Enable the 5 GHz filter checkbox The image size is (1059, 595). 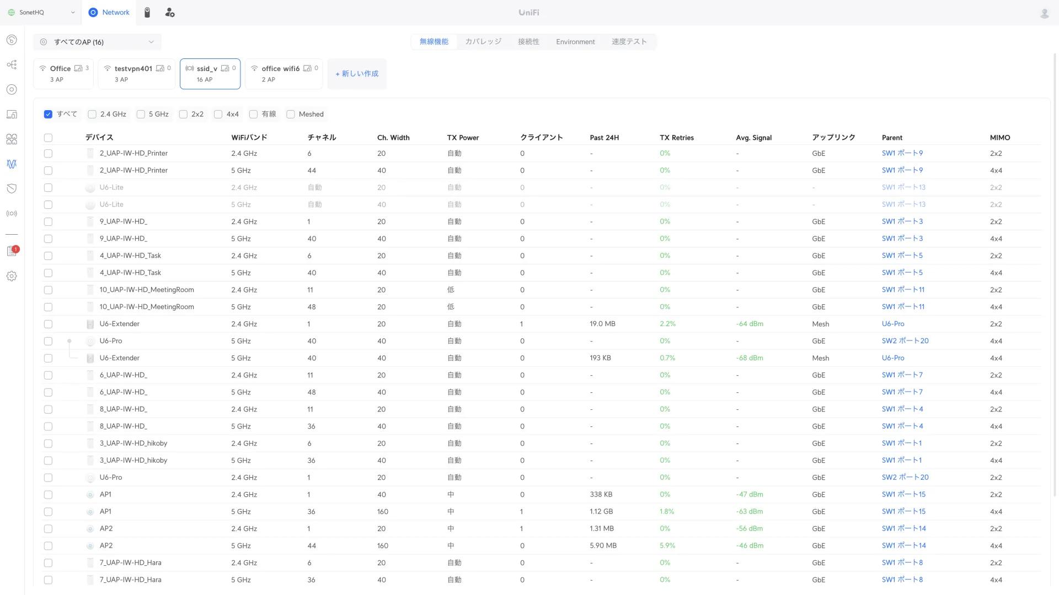pyautogui.click(x=141, y=114)
